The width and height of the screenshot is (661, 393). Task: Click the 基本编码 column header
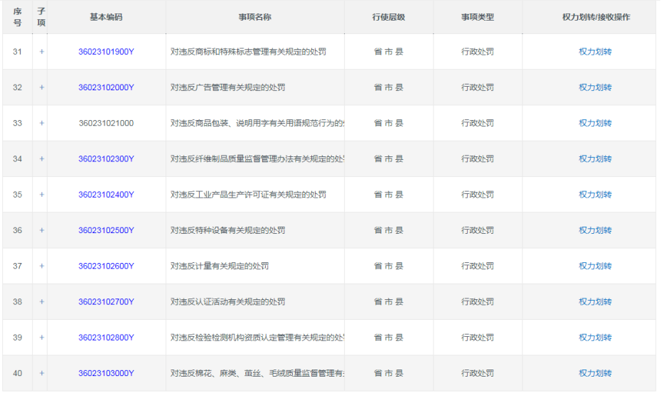tap(106, 17)
